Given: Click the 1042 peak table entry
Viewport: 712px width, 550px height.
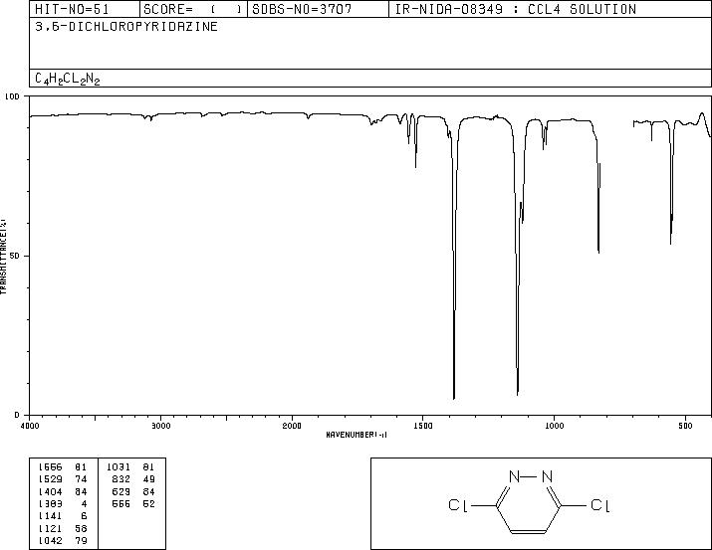Looking at the screenshot, I should click(51, 540).
